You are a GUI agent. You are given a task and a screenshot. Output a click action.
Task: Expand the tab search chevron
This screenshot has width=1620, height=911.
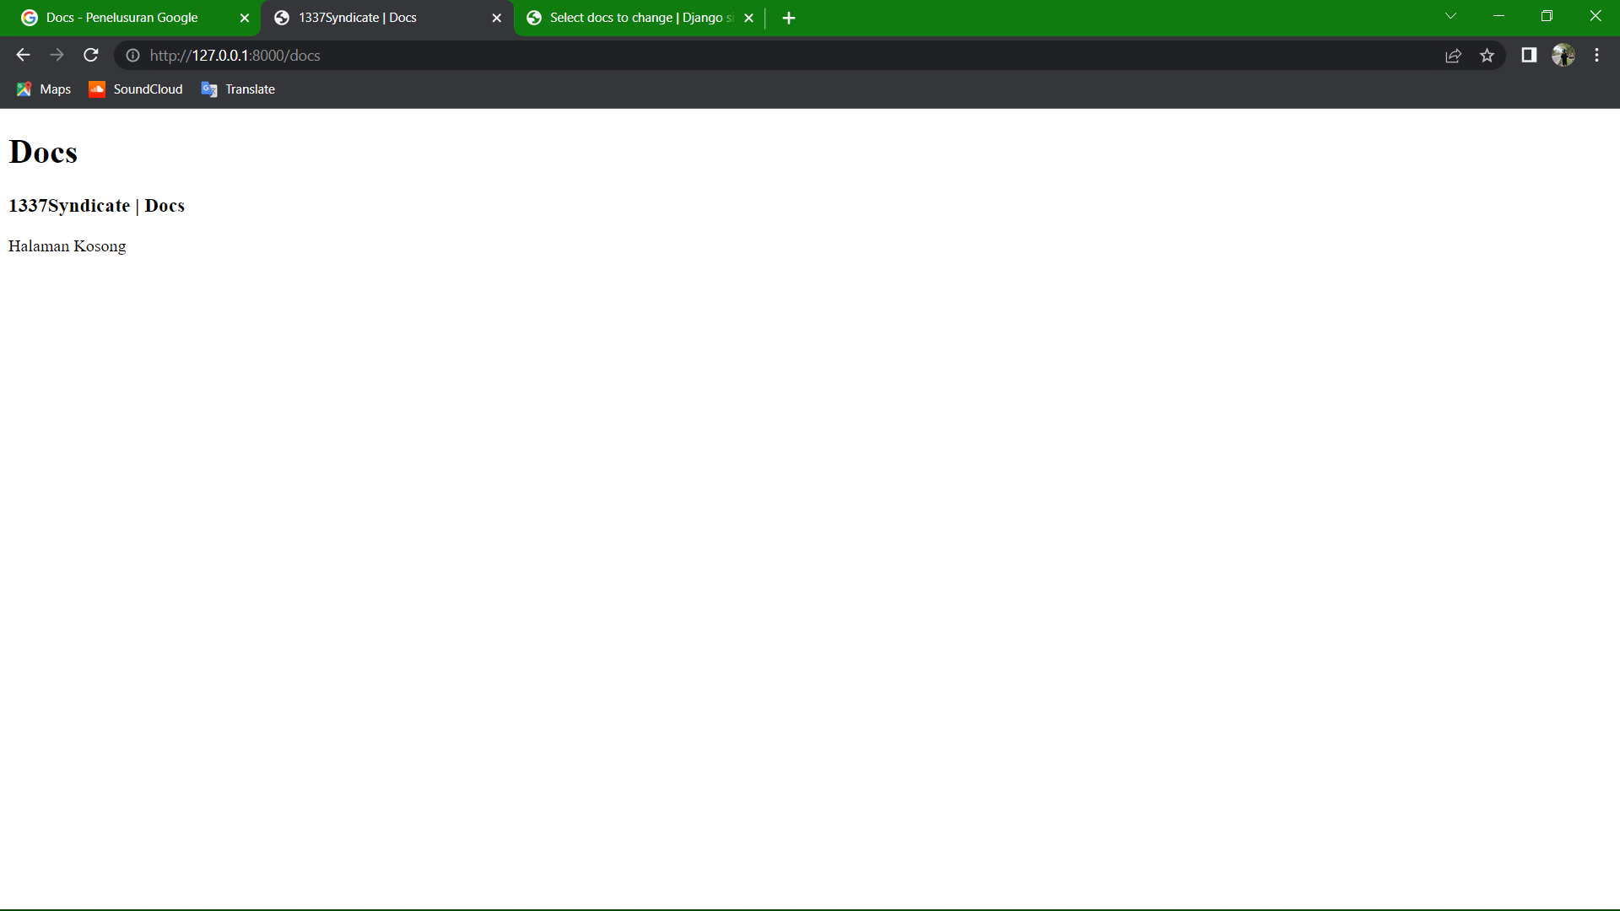pyautogui.click(x=1450, y=16)
